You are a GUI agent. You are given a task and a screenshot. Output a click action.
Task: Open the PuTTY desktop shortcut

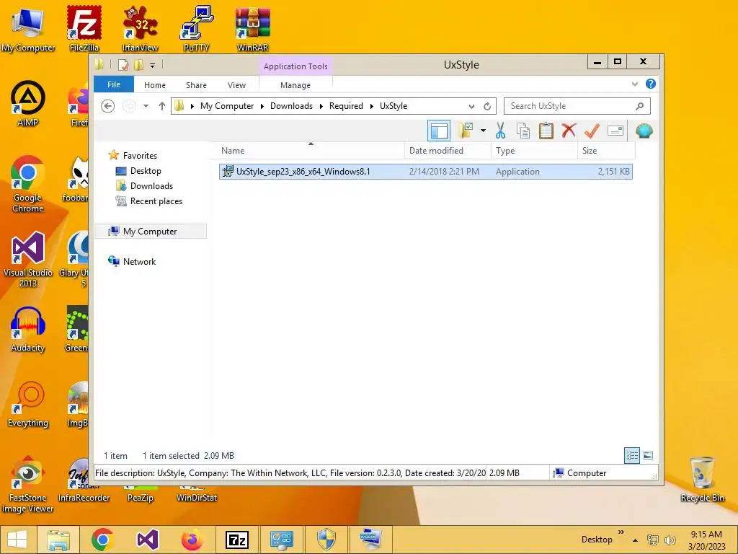(x=196, y=29)
